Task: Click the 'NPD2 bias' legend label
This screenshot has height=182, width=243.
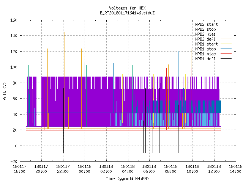Action: pyautogui.click(x=205, y=34)
